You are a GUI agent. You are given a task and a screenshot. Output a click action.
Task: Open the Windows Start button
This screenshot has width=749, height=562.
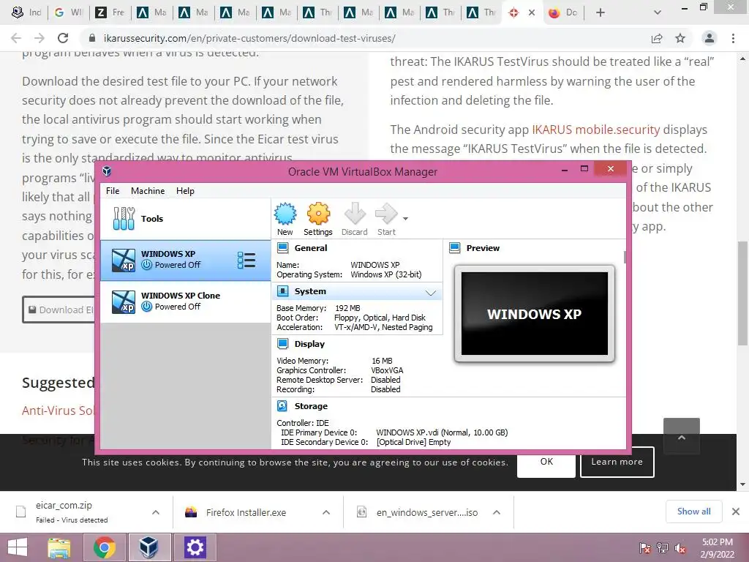click(x=18, y=547)
